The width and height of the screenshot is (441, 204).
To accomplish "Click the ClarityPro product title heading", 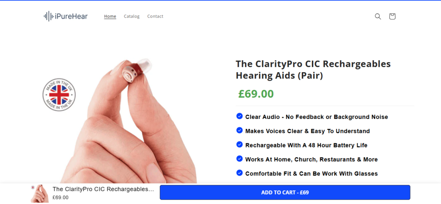I will pos(313,70).
